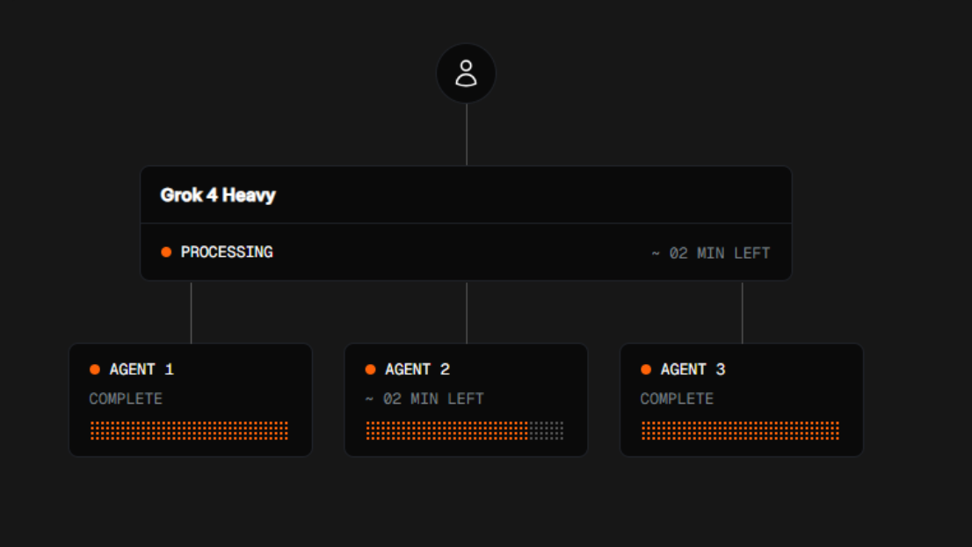972x547 pixels.
Task: Click the orange dot beside Agent 3
Action: click(x=646, y=369)
